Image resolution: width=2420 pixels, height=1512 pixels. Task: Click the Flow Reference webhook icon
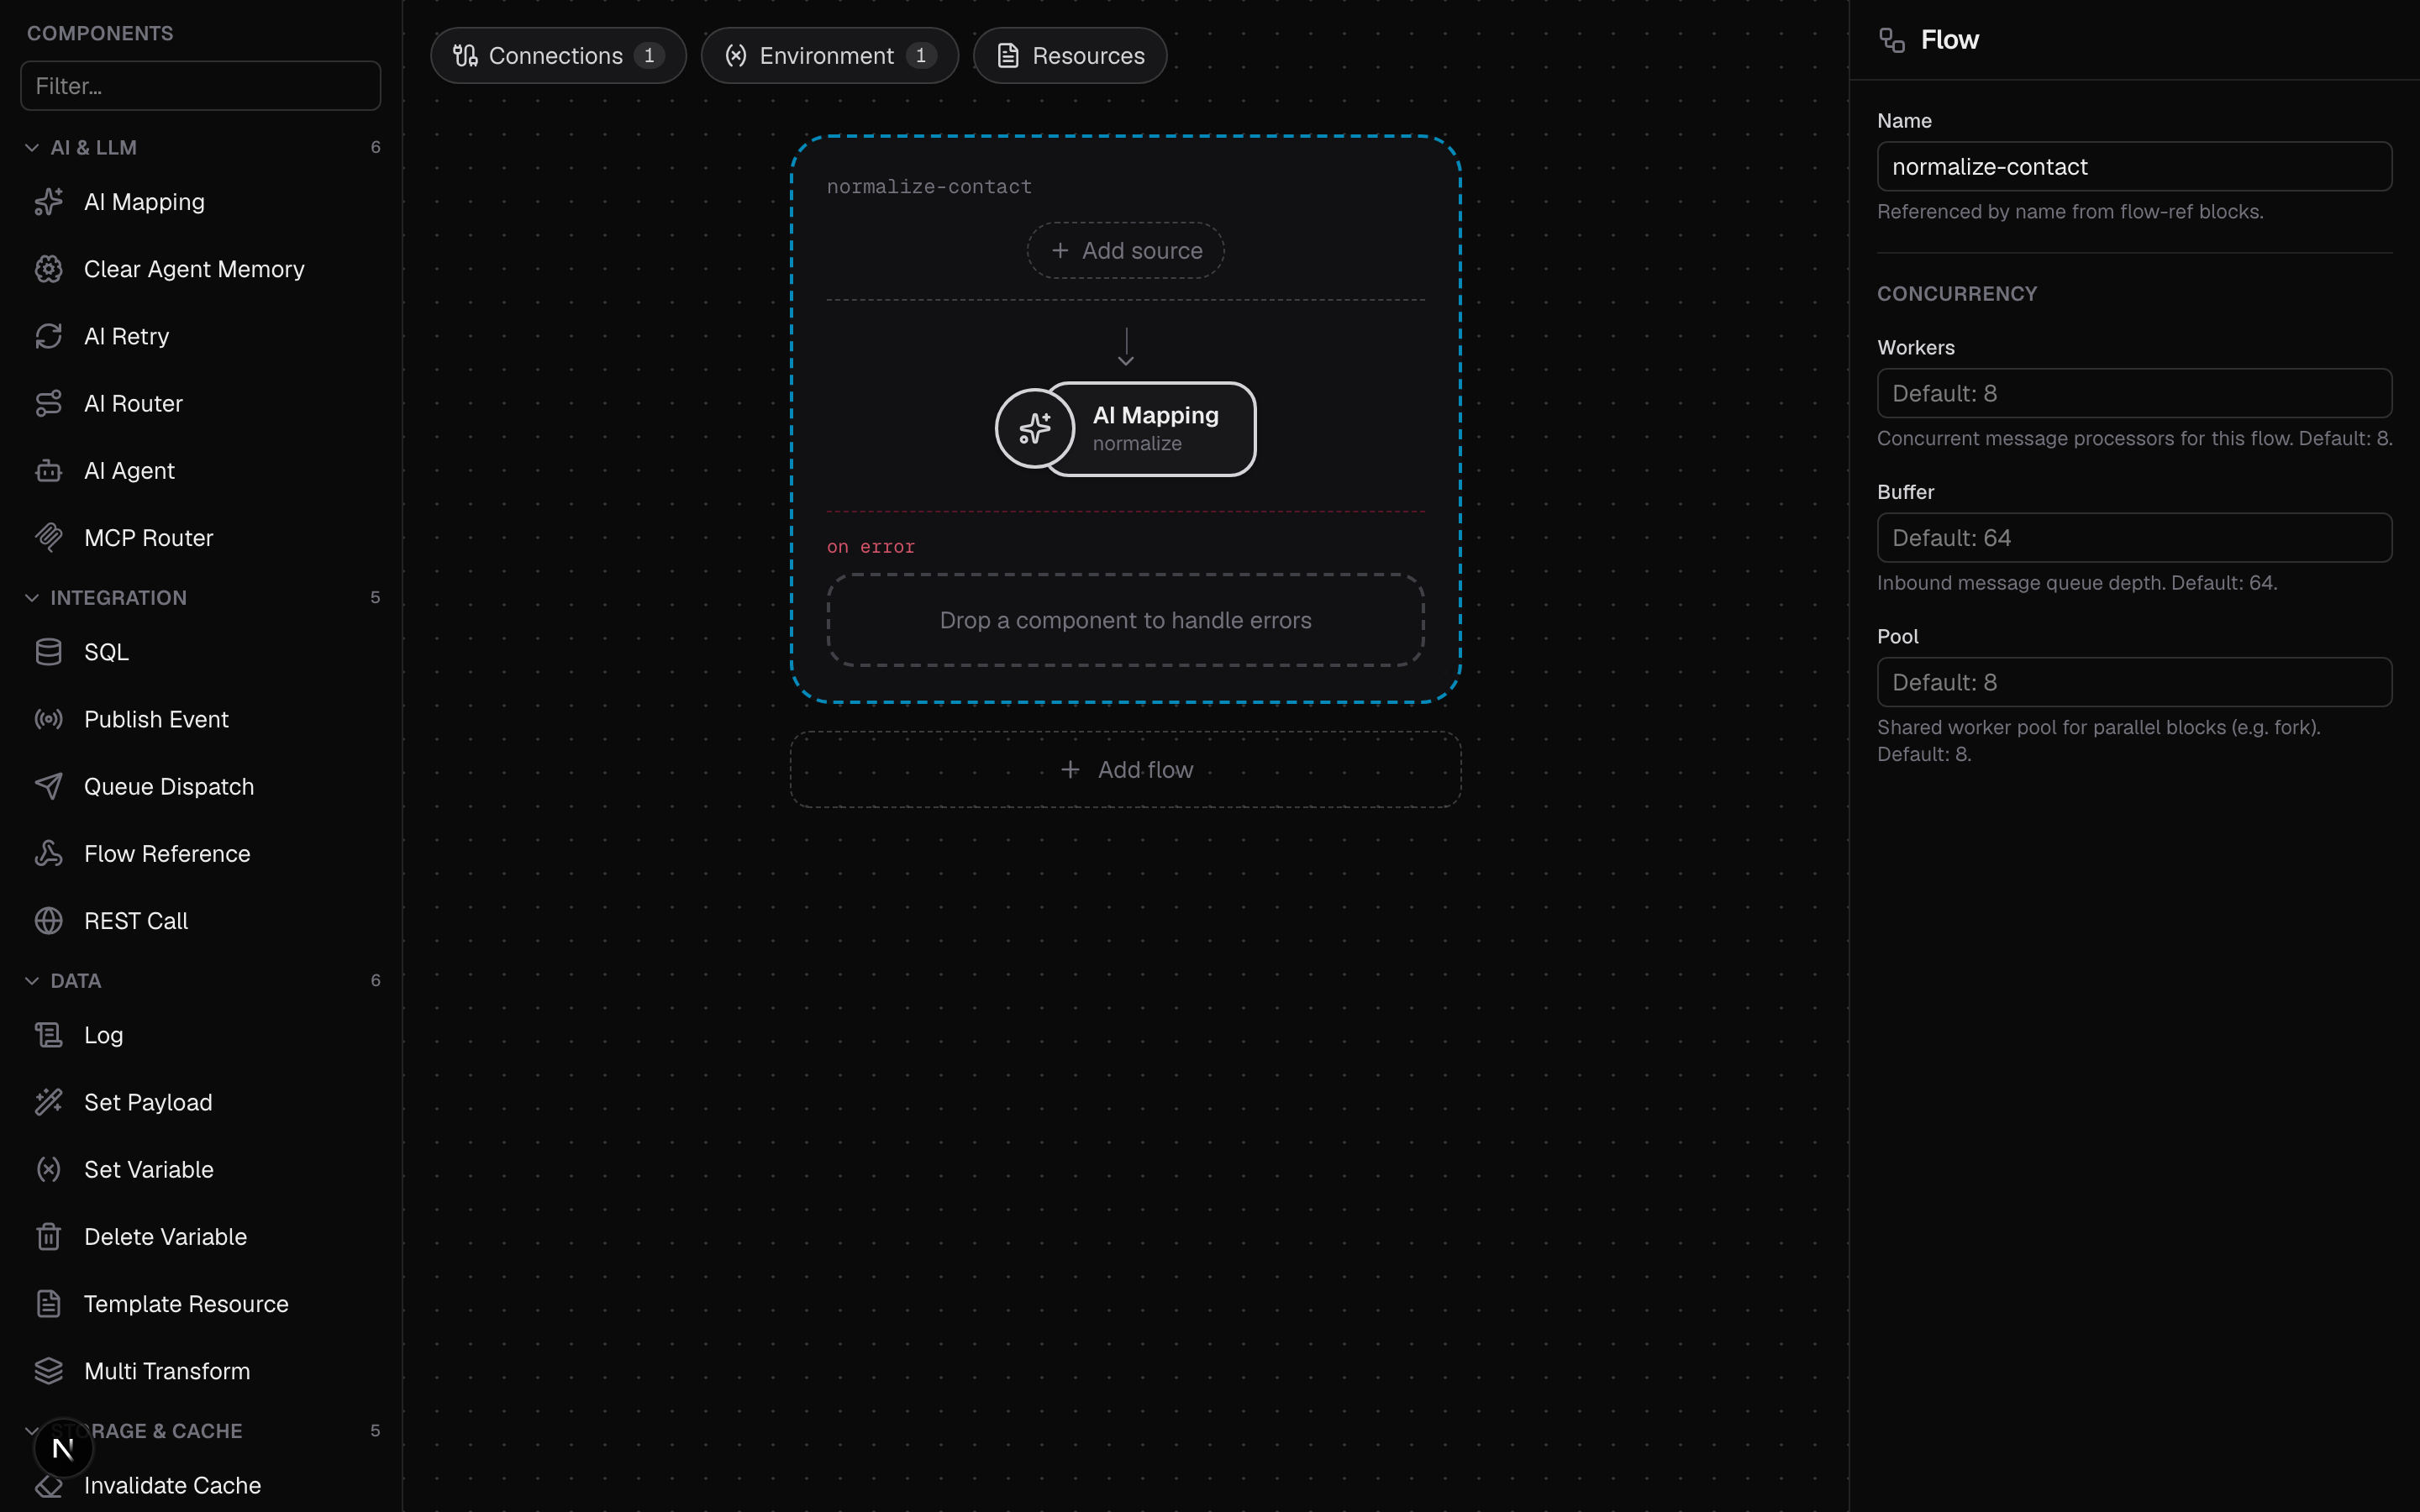pyautogui.click(x=48, y=853)
